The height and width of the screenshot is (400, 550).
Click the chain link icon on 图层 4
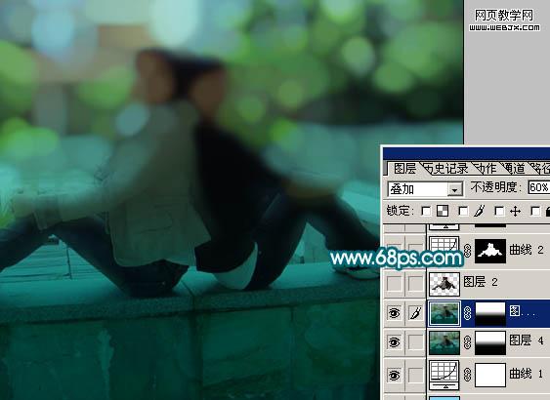(467, 342)
